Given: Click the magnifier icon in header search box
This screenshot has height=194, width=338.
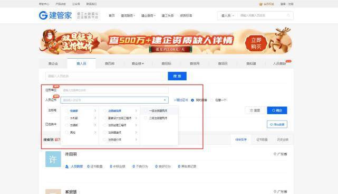Looking at the screenshot, I should pos(288,15).
